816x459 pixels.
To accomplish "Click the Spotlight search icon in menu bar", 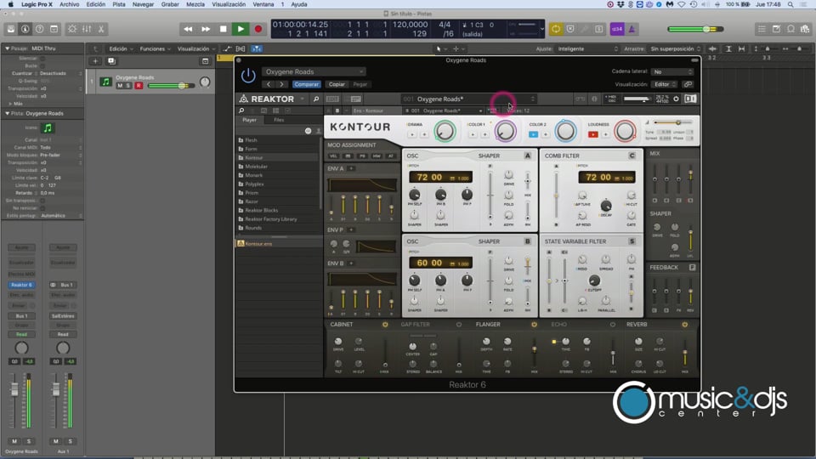I will click(x=790, y=4).
